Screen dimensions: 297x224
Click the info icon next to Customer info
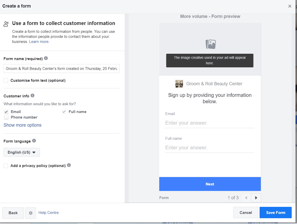click(x=32, y=96)
